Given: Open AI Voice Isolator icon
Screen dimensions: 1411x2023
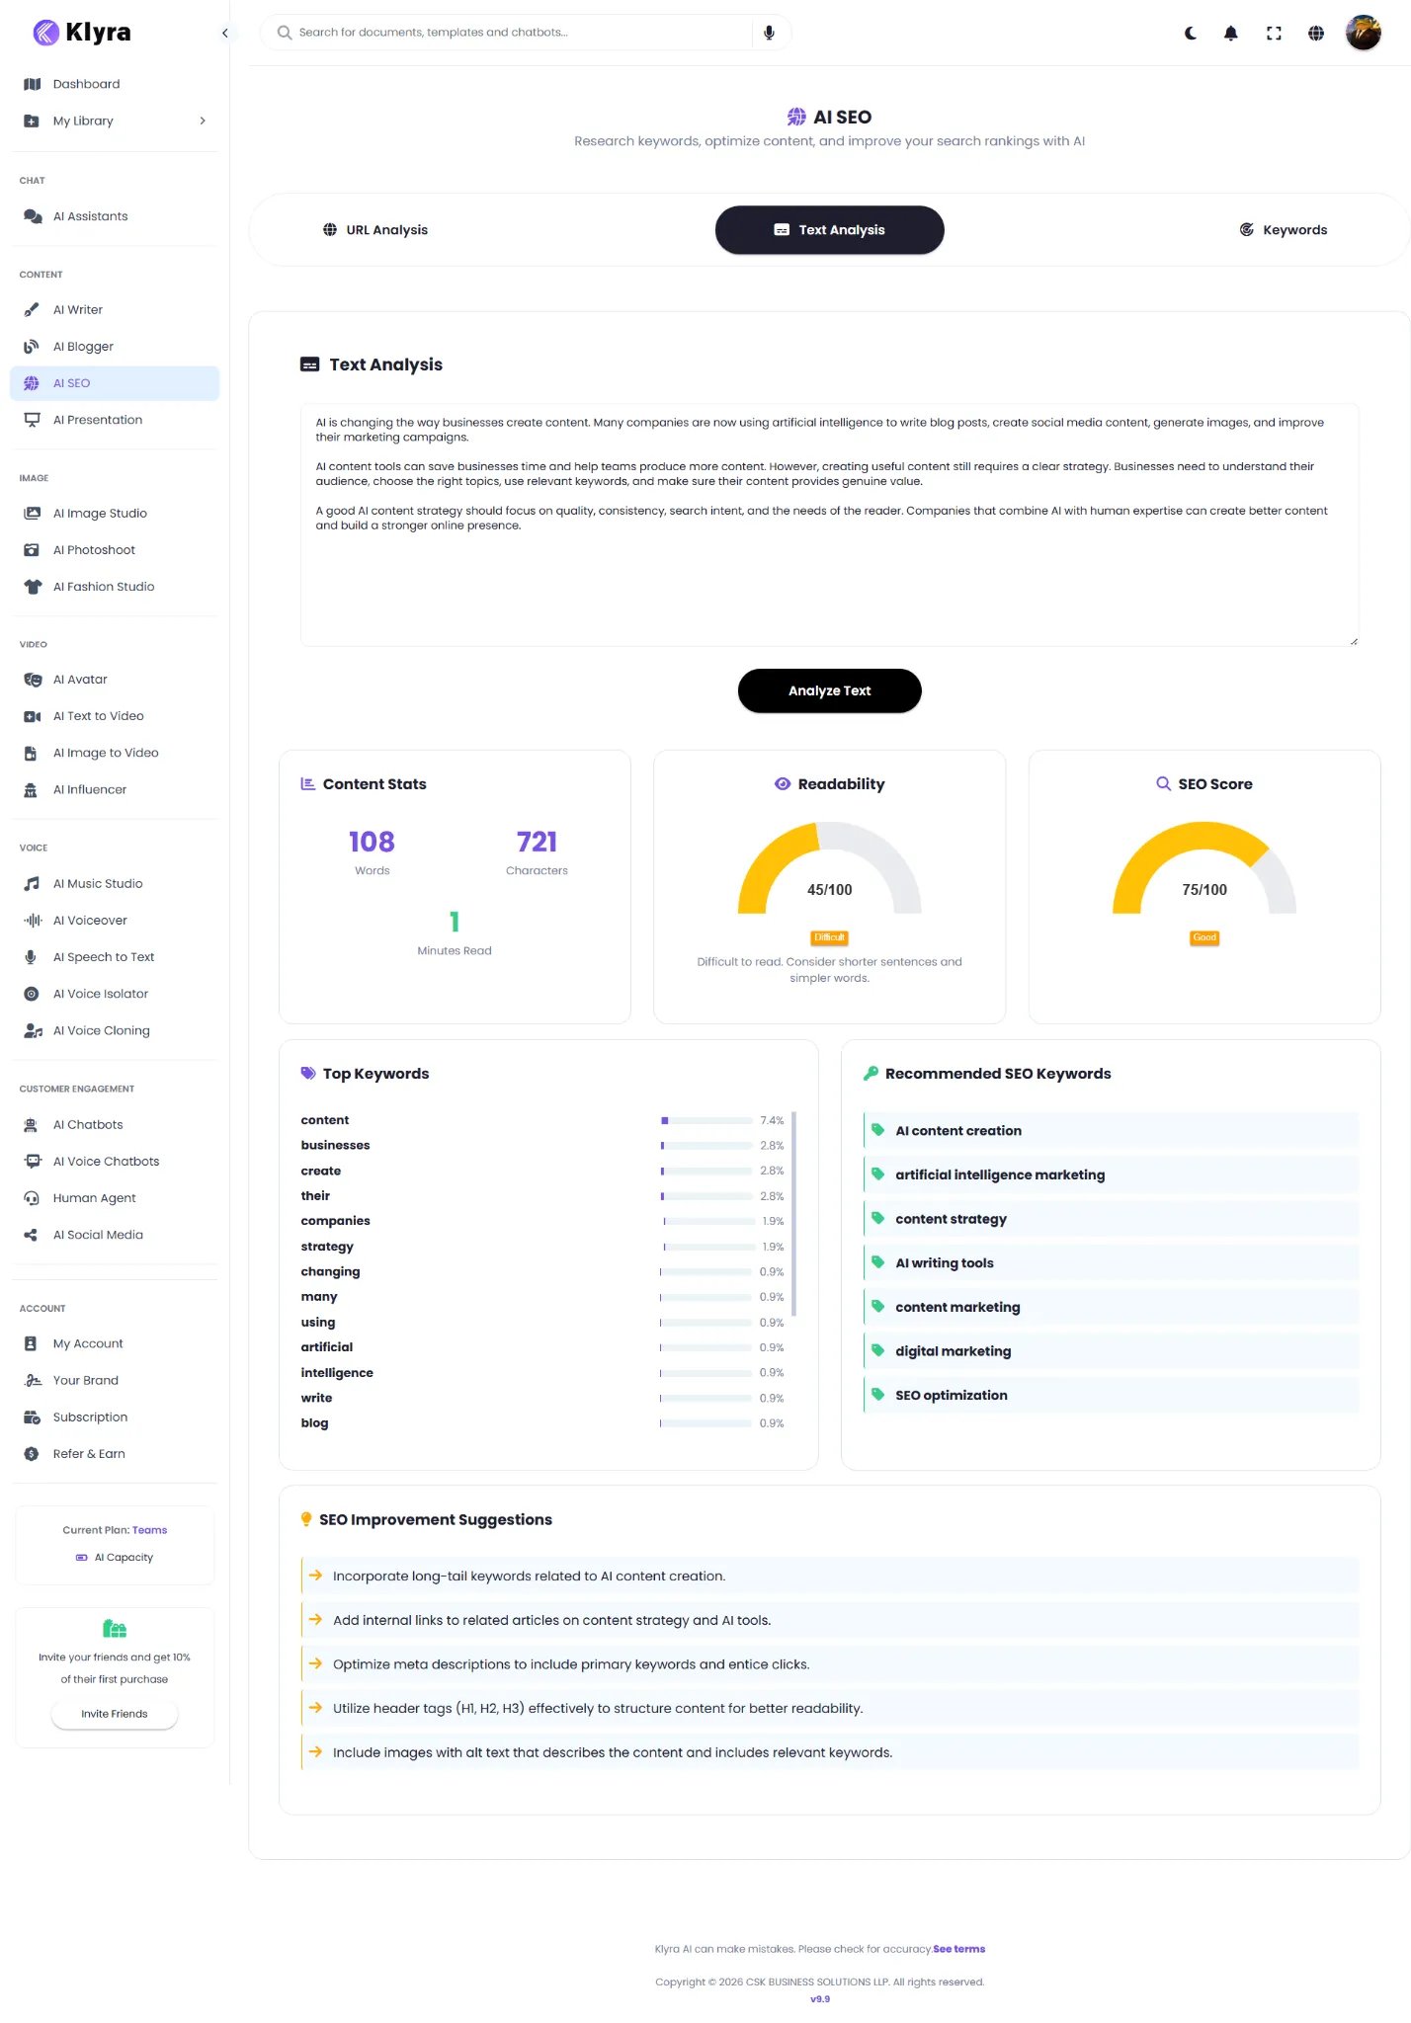Looking at the screenshot, I should coord(32,994).
